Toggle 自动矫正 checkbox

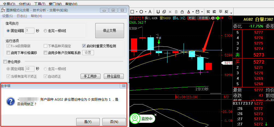click(45, 76)
